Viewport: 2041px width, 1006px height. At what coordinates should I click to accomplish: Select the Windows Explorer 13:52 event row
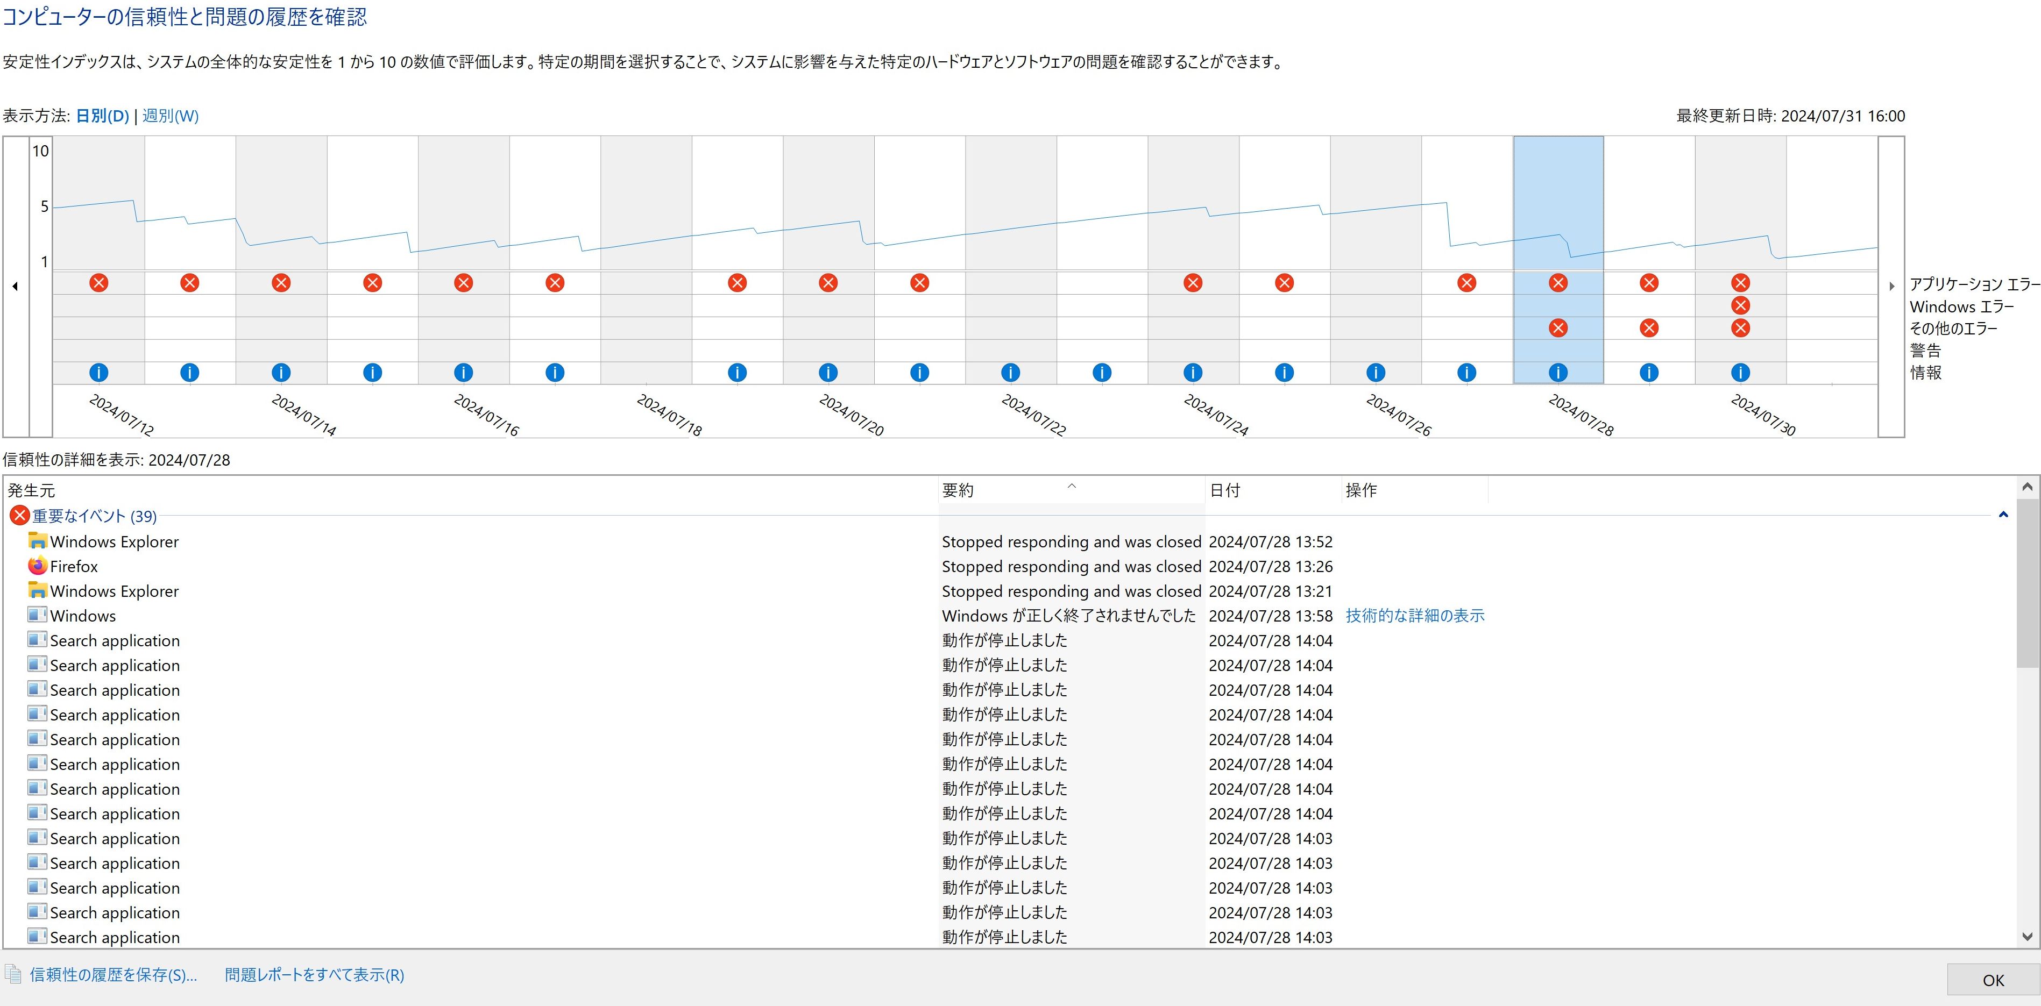pos(114,542)
